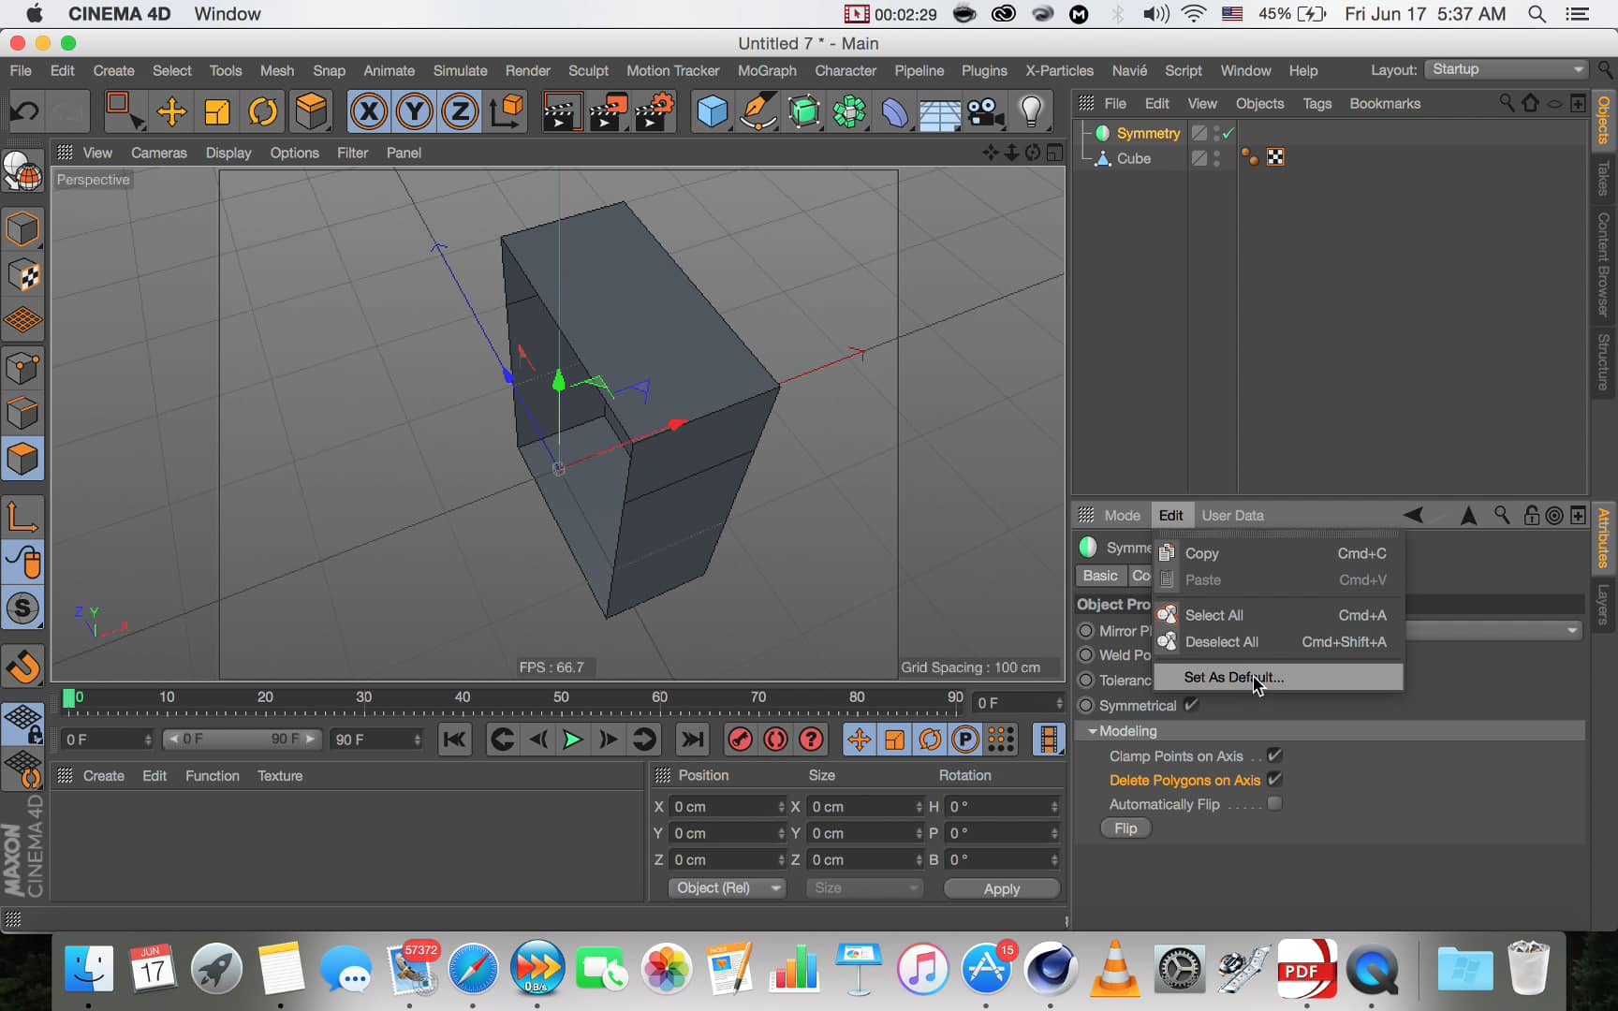The image size is (1618, 1011).
Task: Open the Render to Picture Viewer icon
Action: click(x=608, y=110)
